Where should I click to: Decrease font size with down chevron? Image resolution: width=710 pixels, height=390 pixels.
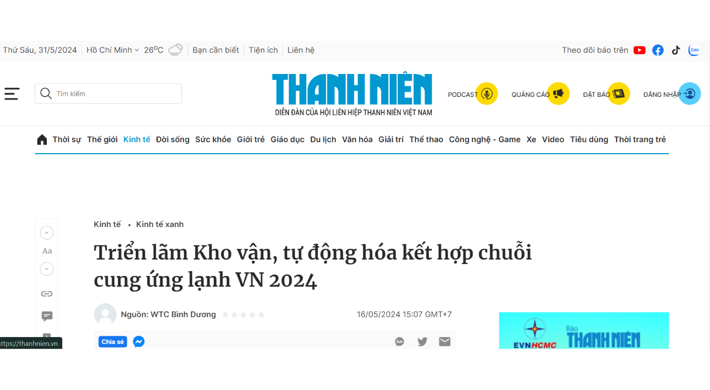[47, 269]
